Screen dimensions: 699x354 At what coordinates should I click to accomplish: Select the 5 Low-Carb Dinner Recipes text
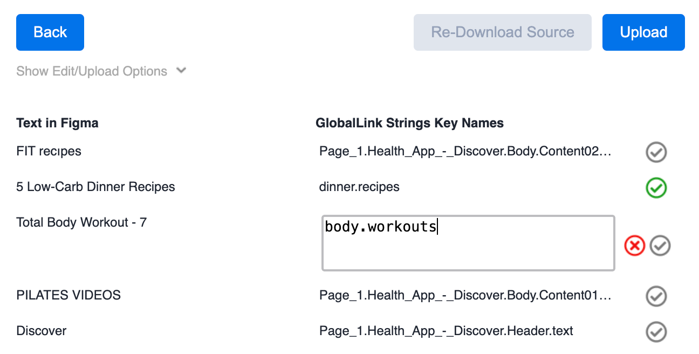click(x=95, y=187)
